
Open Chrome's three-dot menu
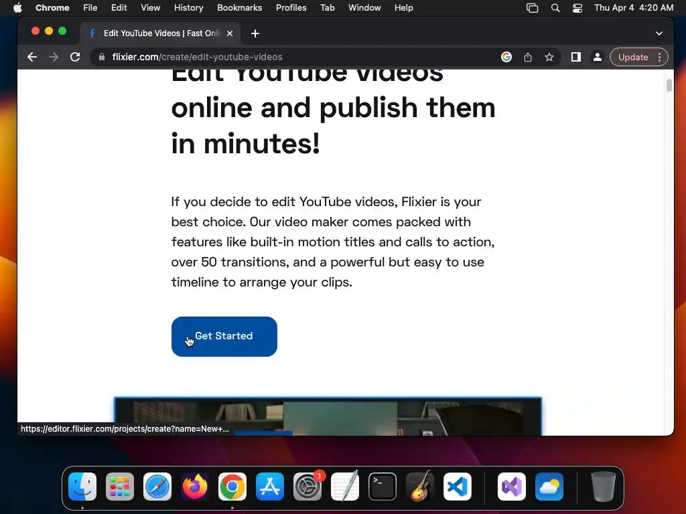click(x=660, y=57)
